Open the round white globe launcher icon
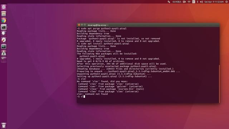The height and width of the screenshot is (129, 229). [4, 33]
